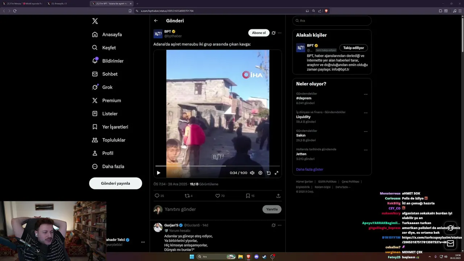This screenshot has width=464, height=261.
Task: Click Daha fazla göster link
Action: coord(310,169)
